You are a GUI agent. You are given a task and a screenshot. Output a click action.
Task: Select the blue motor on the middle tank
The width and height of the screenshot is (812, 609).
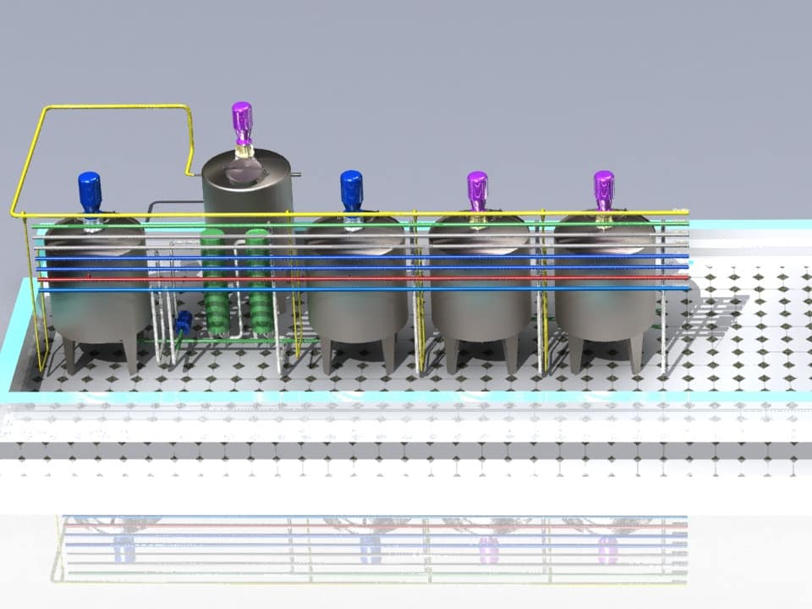coord(351,191)
